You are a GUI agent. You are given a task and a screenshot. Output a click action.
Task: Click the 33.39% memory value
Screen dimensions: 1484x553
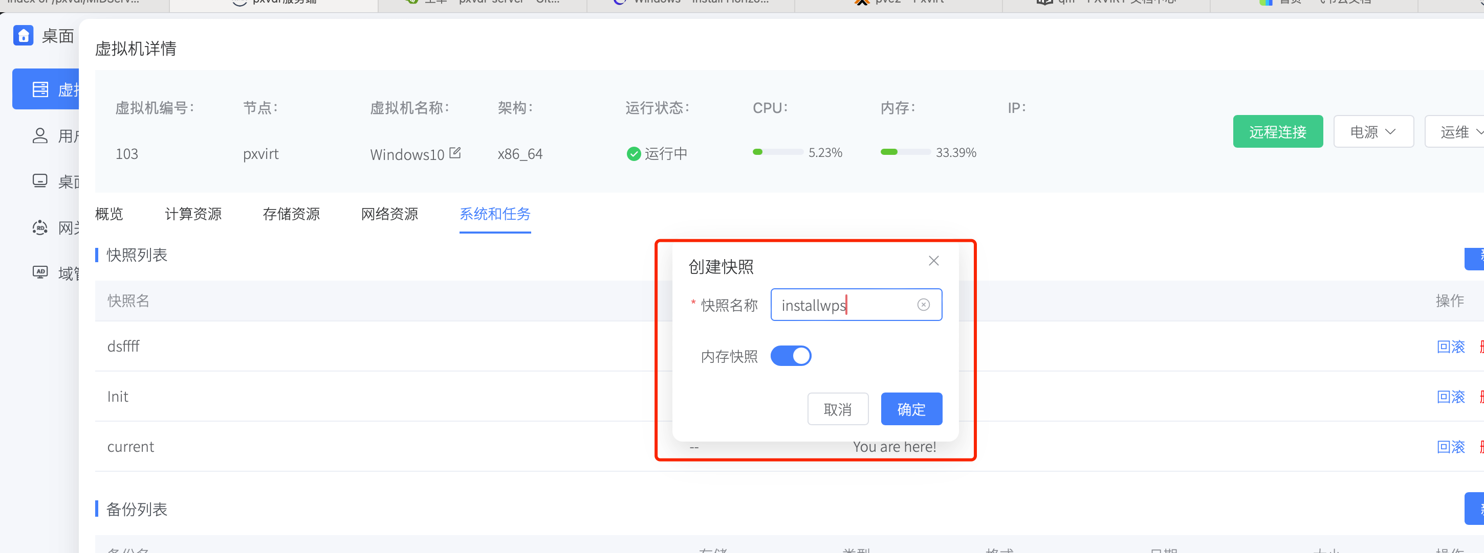tap(956, 152)
